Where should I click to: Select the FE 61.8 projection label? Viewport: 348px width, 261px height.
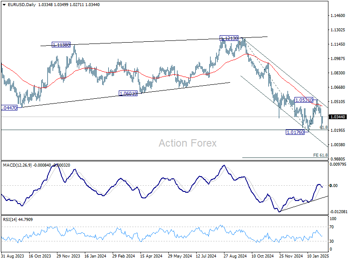coord(320,155)
